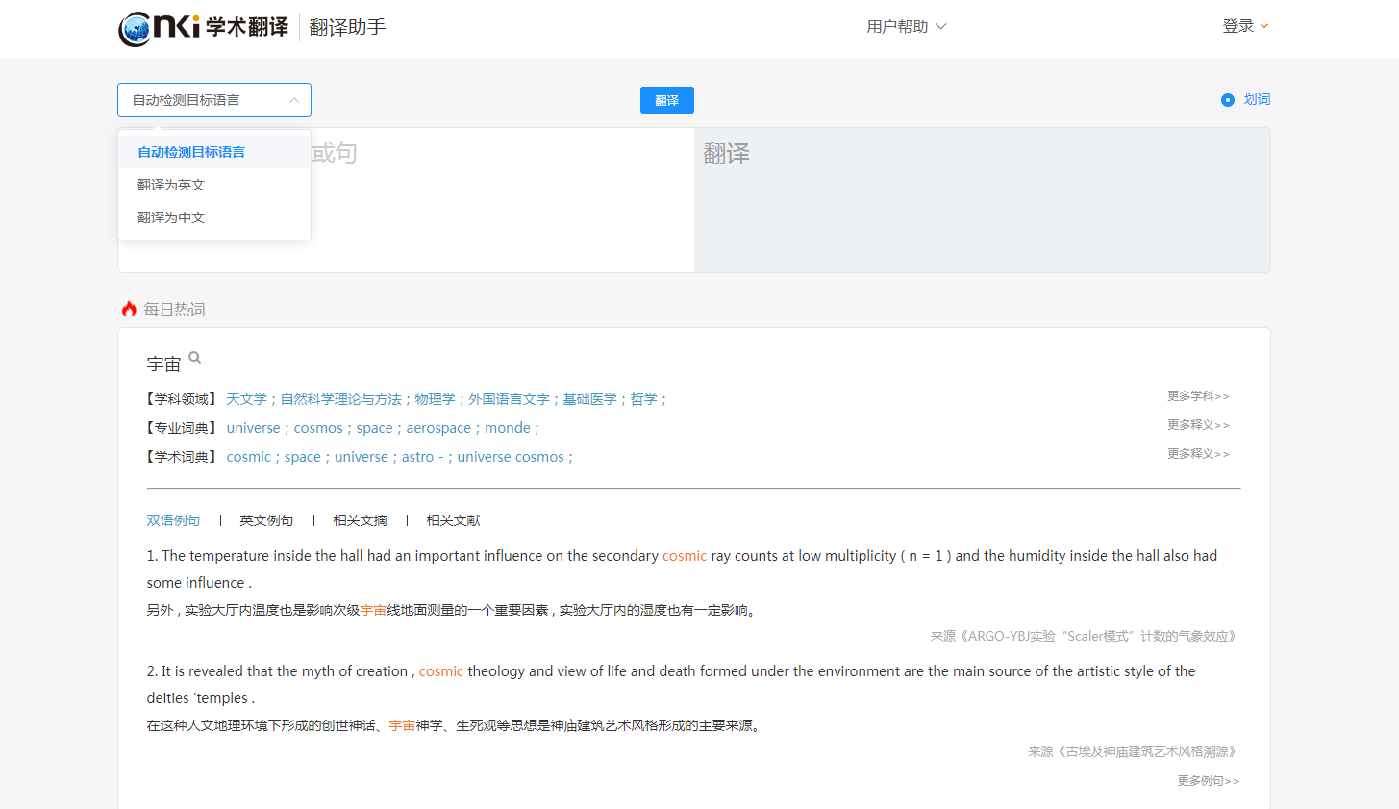Open the 相关文摘 tab
1399x809 pixels.
360,520
